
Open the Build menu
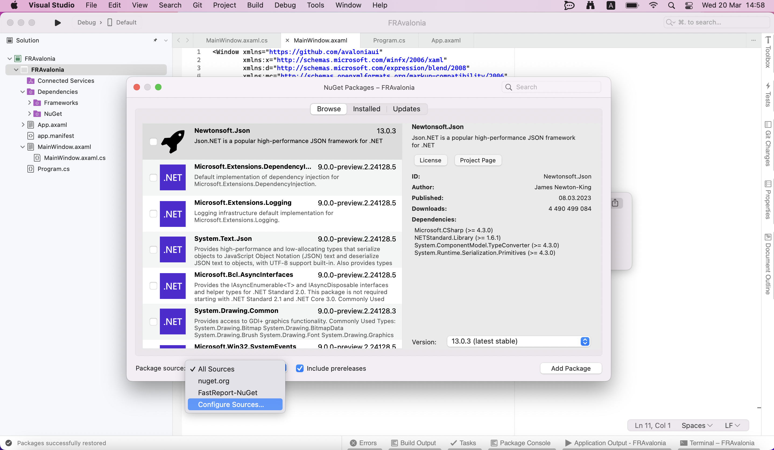click(255, 5)
